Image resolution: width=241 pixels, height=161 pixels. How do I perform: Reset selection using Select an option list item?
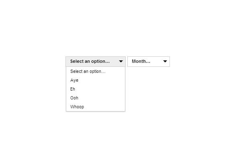(x=88, y=71)
